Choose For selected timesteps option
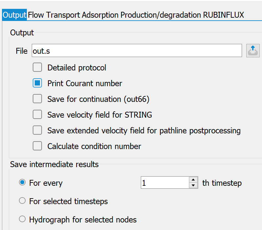Screen dimensions: 262x230 (22, 201)
